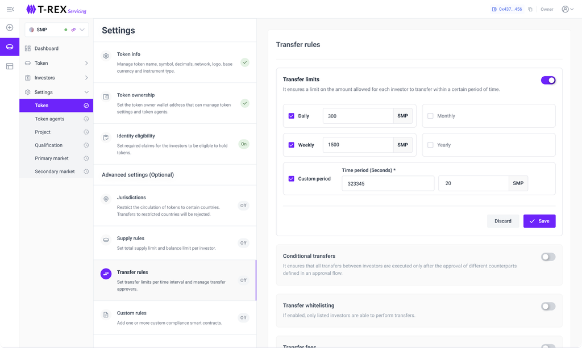Image resolution: width=582 pixels, height=348 pixels.
Task: Enable the Conditional transfers switch
Action: 548,257
